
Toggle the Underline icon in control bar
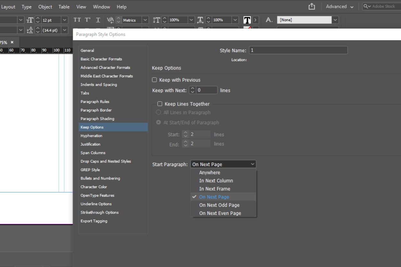pos(98,20)
